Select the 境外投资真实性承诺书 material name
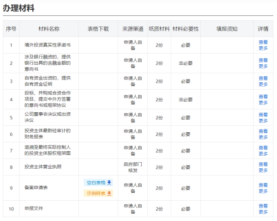Image resolution: width=277 pixels, height=221 pixels. (48, 45)
